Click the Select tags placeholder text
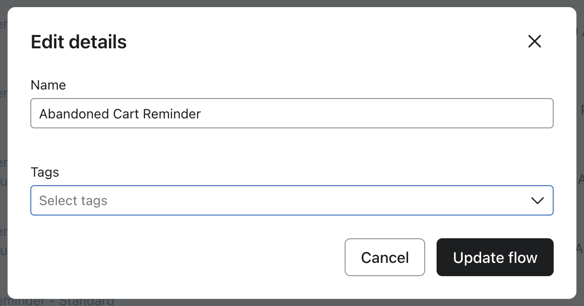The height and width of the screenshot is (306, 584). click(x=73, y=201)
